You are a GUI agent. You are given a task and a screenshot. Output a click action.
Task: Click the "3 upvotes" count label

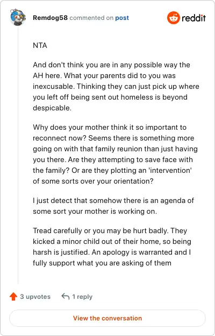tap(35, 297)
